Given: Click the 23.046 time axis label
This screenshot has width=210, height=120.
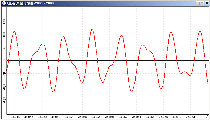Looking at the screenshot, I should (15, 117).
